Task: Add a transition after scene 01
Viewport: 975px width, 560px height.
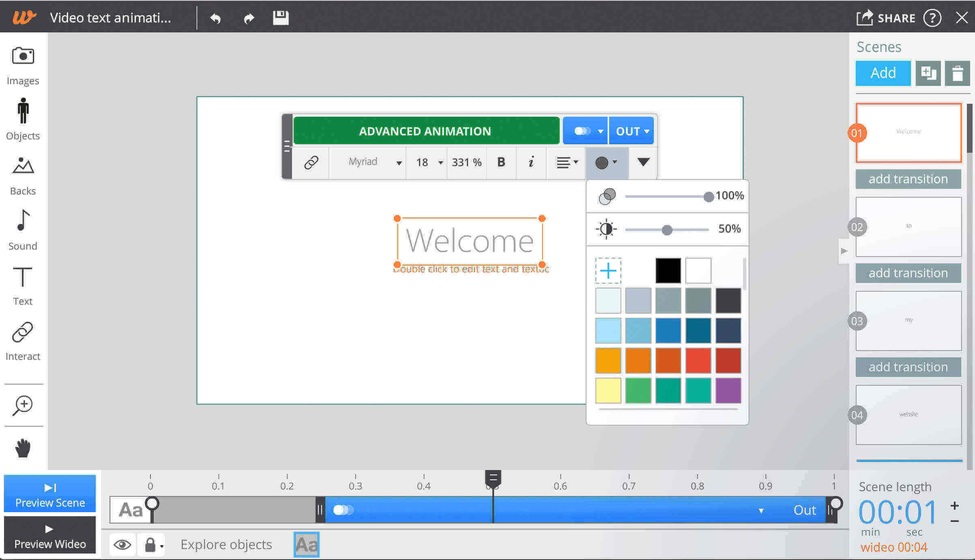Action: pos(908,179)
